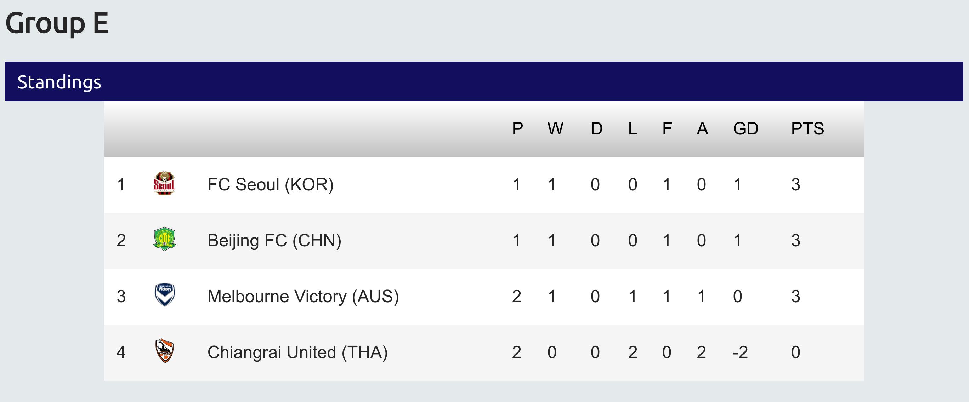Click the Beijing FC club crest
The image size is (969, 402).
coord(164,239)
